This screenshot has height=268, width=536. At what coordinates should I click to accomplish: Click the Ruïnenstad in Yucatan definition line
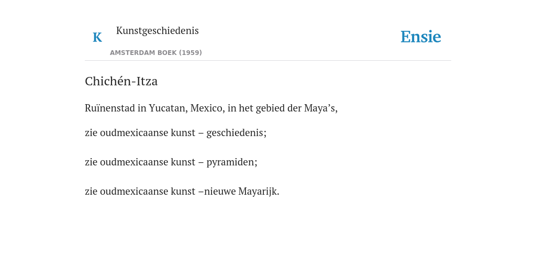pyautogui.click(x=211, y=108)
